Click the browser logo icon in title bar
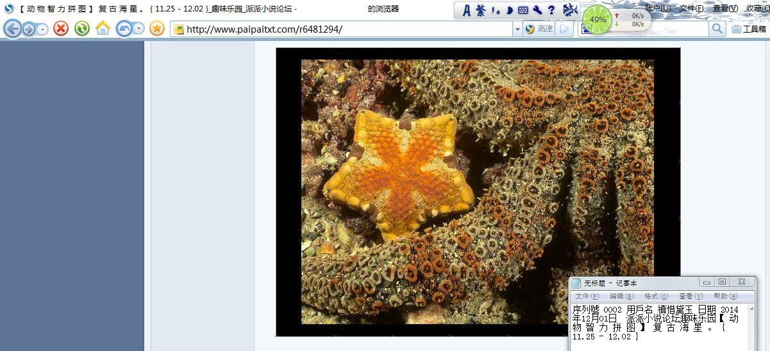 8,8
